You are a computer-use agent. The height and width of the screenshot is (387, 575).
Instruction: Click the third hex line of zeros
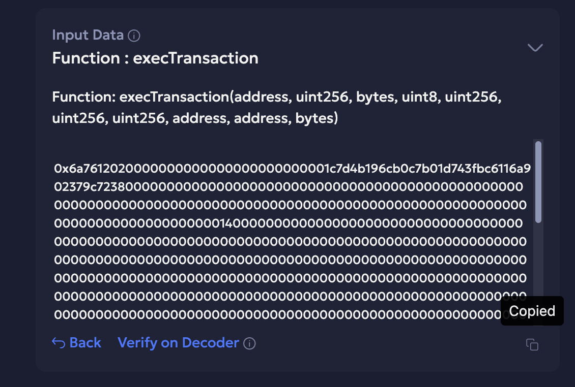pos(290,205)
